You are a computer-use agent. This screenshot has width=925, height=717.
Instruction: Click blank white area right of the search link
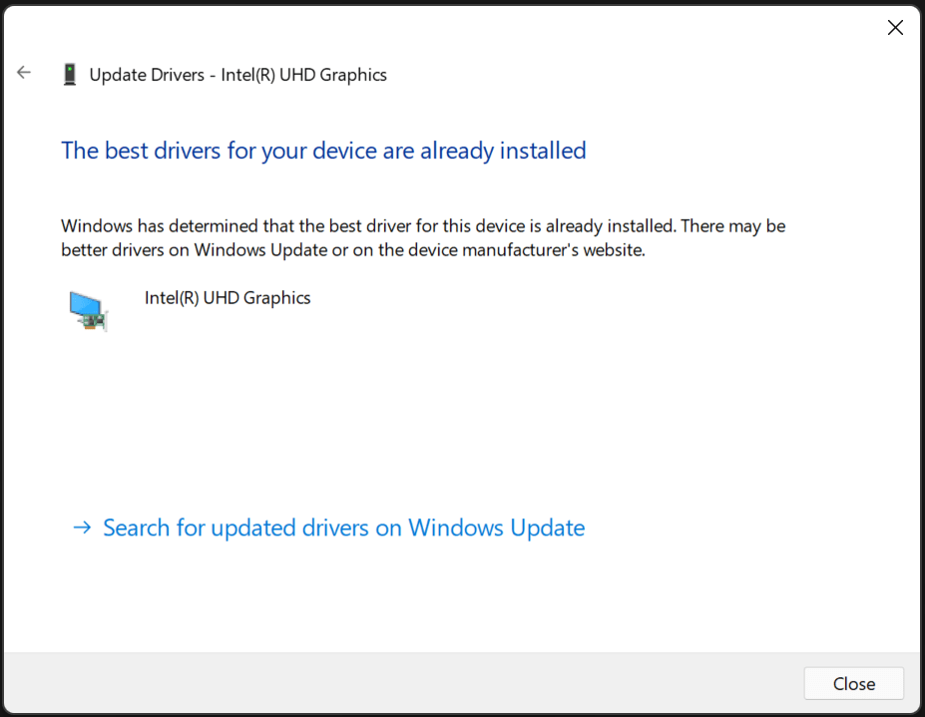pos(748,528)
